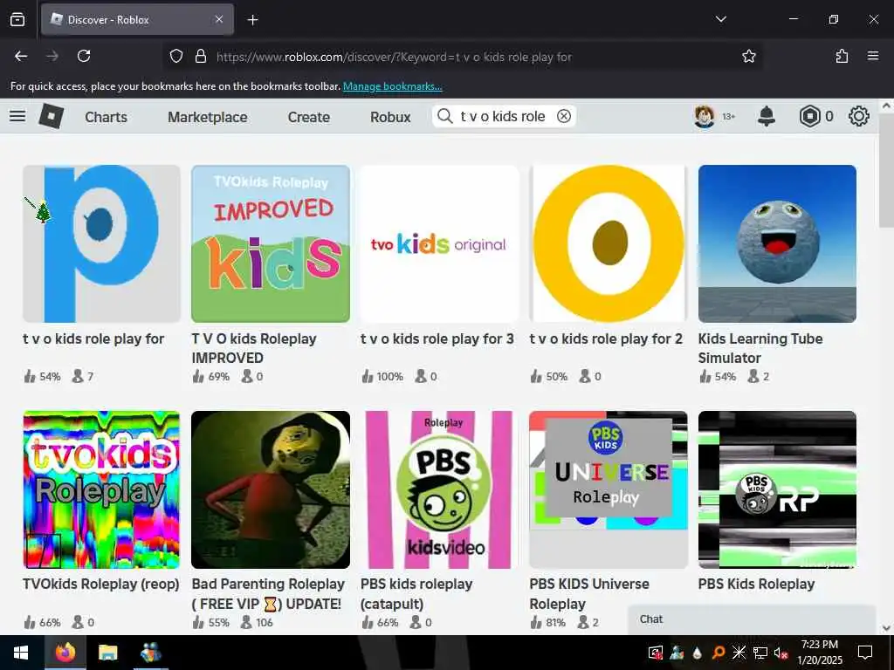Click the Roblox logo home icon
The width and height of the screenshot is (894, 670).
pos(52,116)
